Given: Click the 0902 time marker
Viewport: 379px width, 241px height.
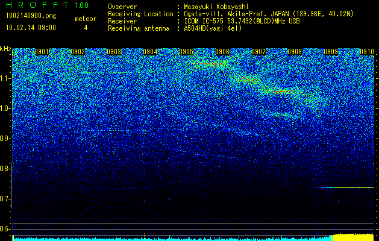Looking at the screenshot, I should (78, 52).
